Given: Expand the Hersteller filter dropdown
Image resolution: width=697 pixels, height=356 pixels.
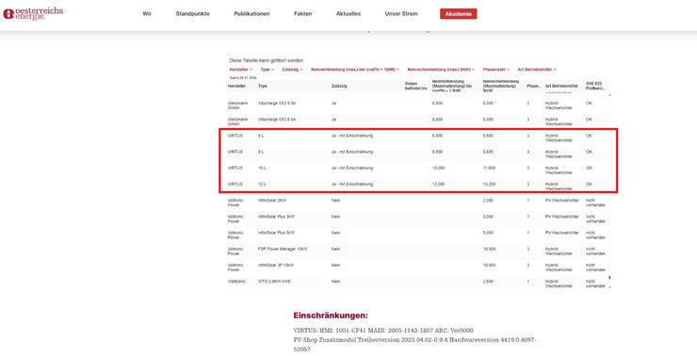Looking at the screenshot, I should click(x=241, y=70).
